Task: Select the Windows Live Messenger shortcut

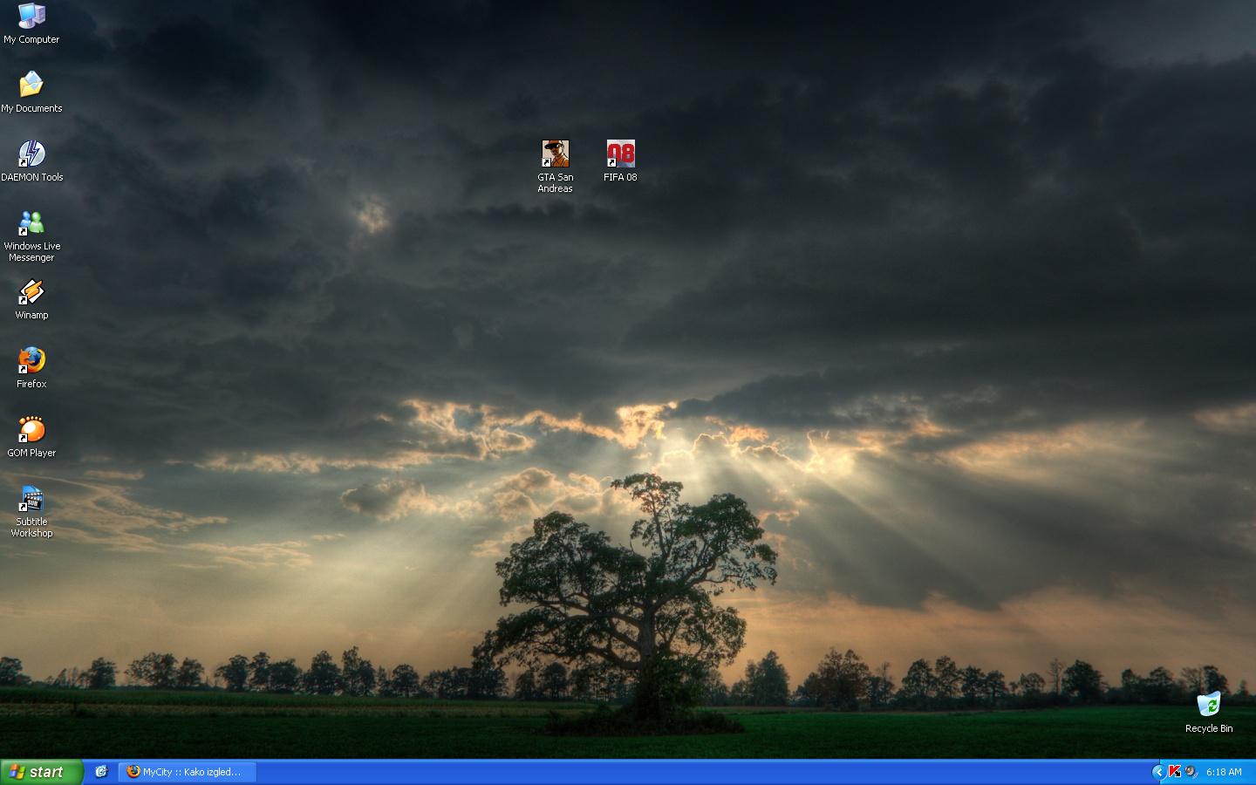Action: [x=31, y=235]
